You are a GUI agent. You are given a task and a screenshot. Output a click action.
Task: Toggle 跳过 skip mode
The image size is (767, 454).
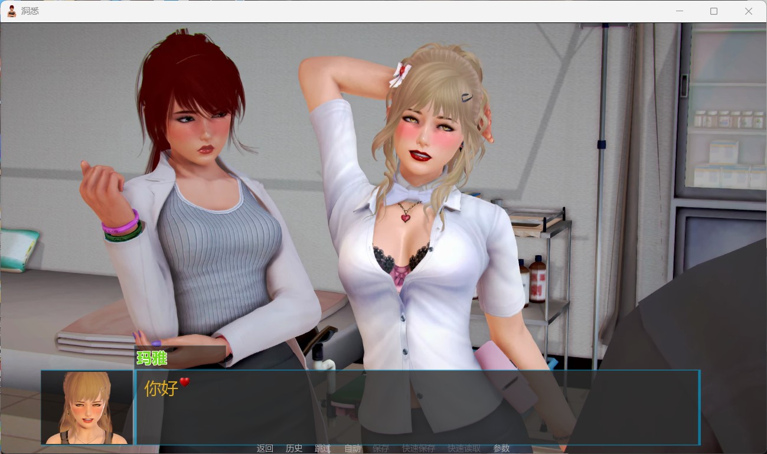(323, 448)
